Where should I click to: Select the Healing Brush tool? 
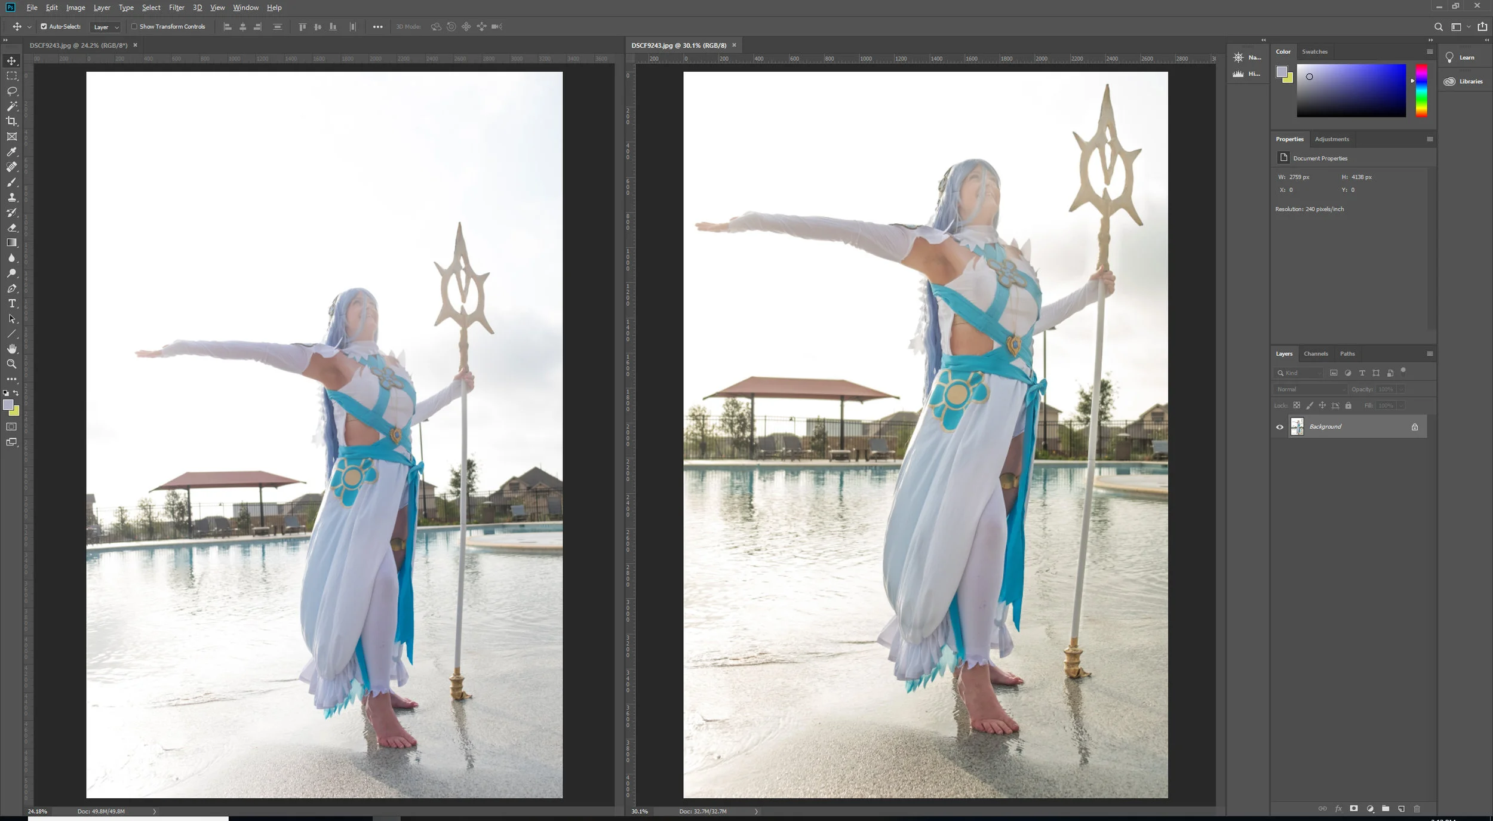click(12, 167)
